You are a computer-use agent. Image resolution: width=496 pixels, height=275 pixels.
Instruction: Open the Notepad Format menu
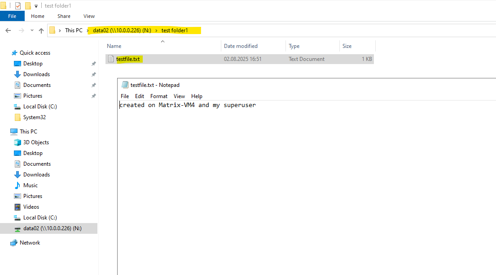[159, 96]
